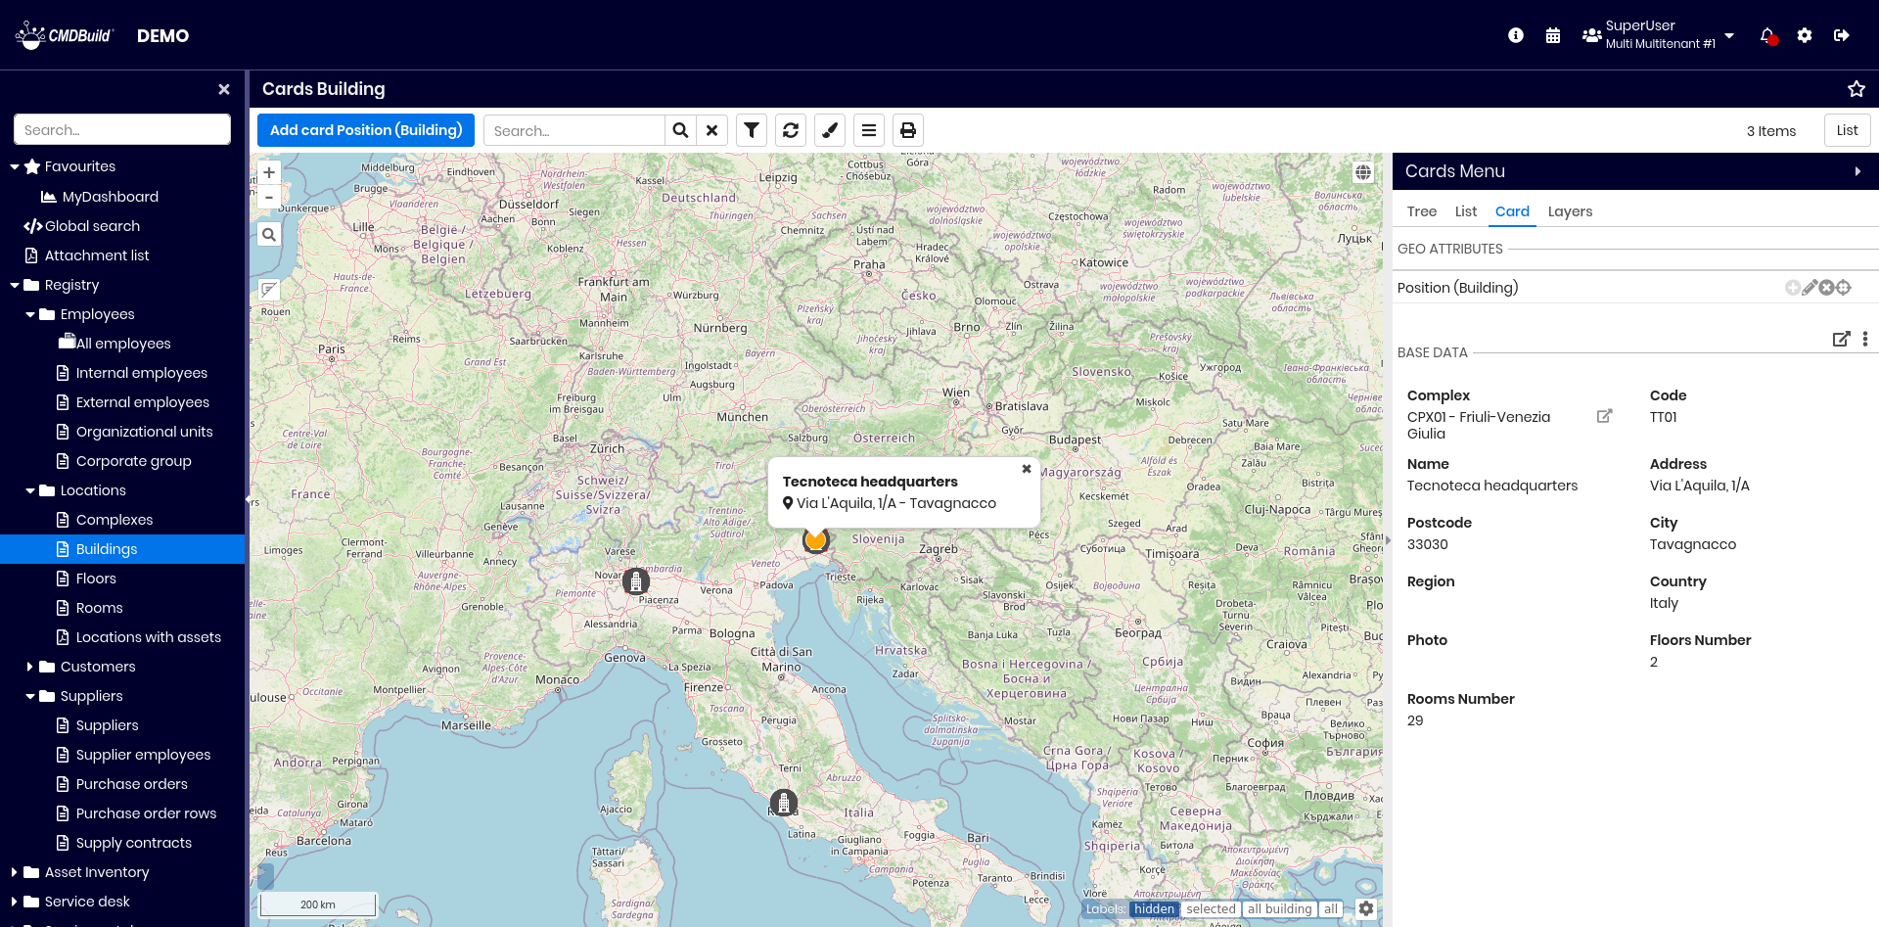Toggle map labels to hidden
The height and width of the screenshot is (927, 1879).
[x=1154, y=909]
